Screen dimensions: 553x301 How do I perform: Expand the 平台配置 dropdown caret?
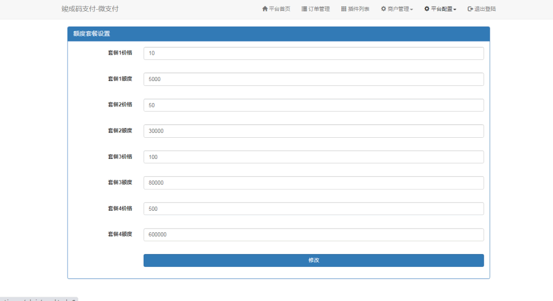click(x=455, y=10)
